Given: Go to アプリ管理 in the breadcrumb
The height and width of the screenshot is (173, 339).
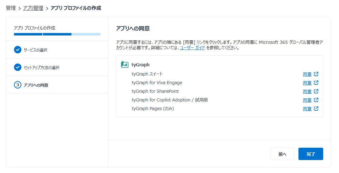Looking at the screenshot, I should pyautogui.click(x=33, y=8).
